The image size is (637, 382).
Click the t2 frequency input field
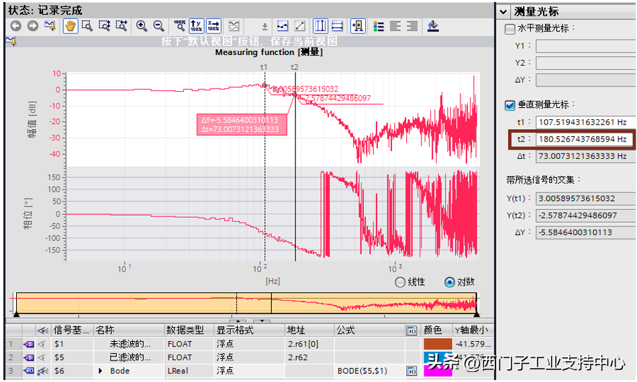point(584,139)
